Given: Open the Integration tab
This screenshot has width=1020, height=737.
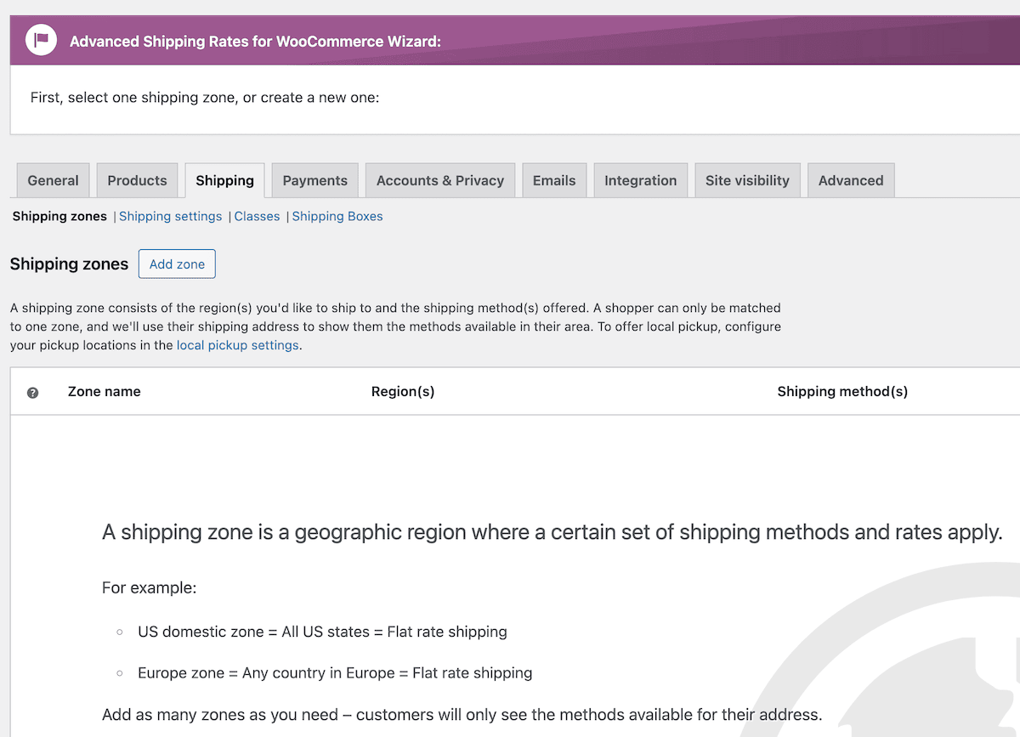Looking at the screenshot, I should 641,180.
